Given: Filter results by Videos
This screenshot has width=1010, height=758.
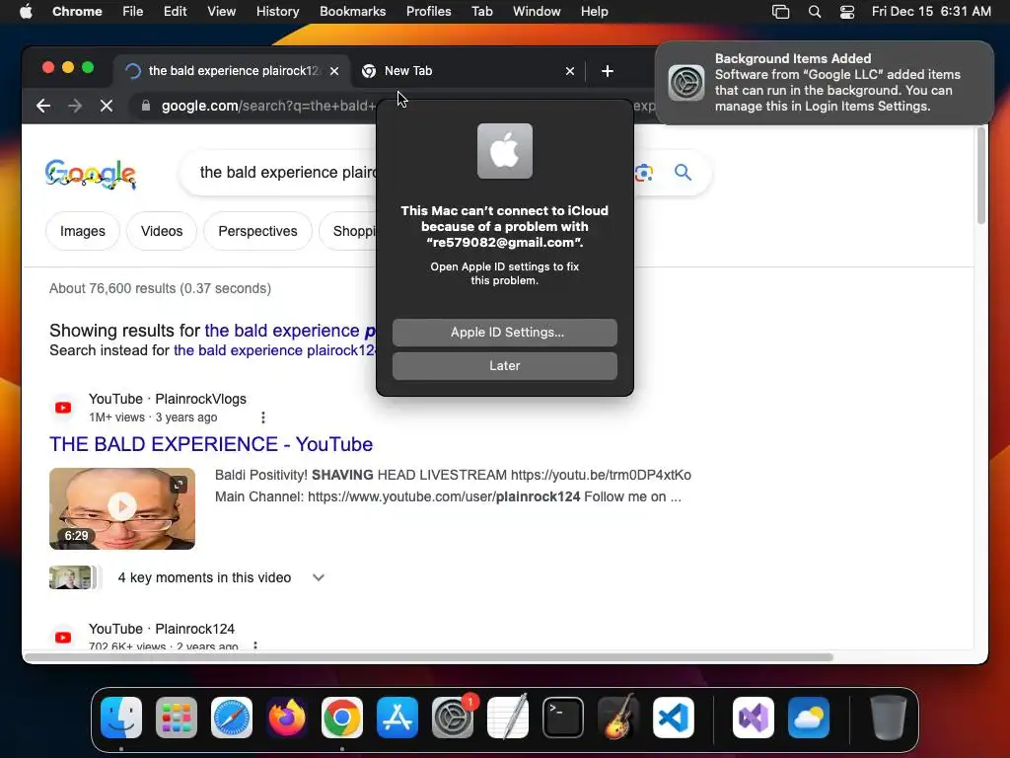Looking at the screenshot, I should (162, 231).
